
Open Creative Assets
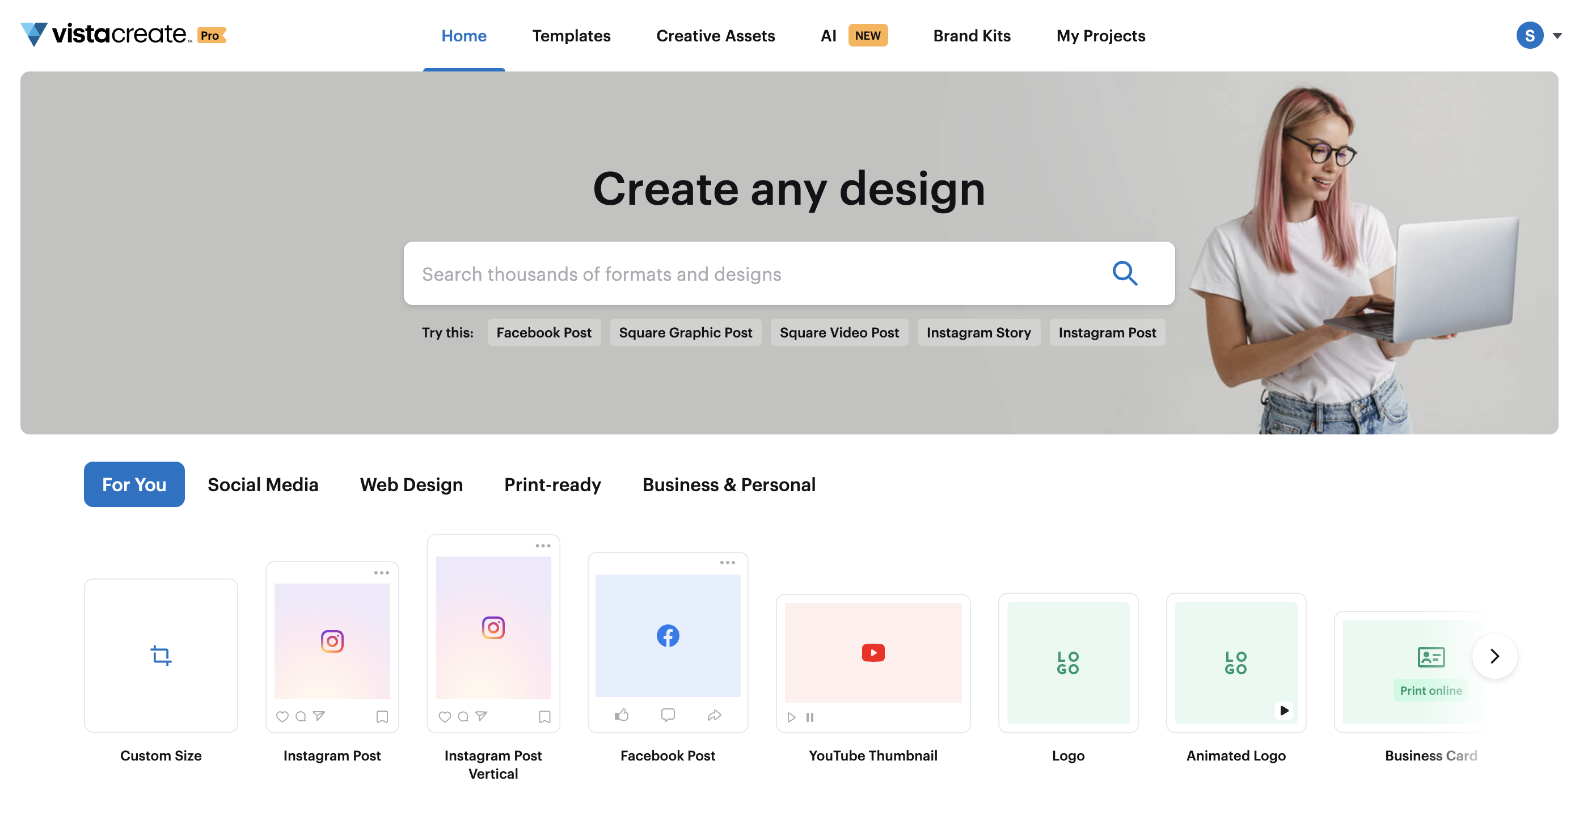pos(715,36)
